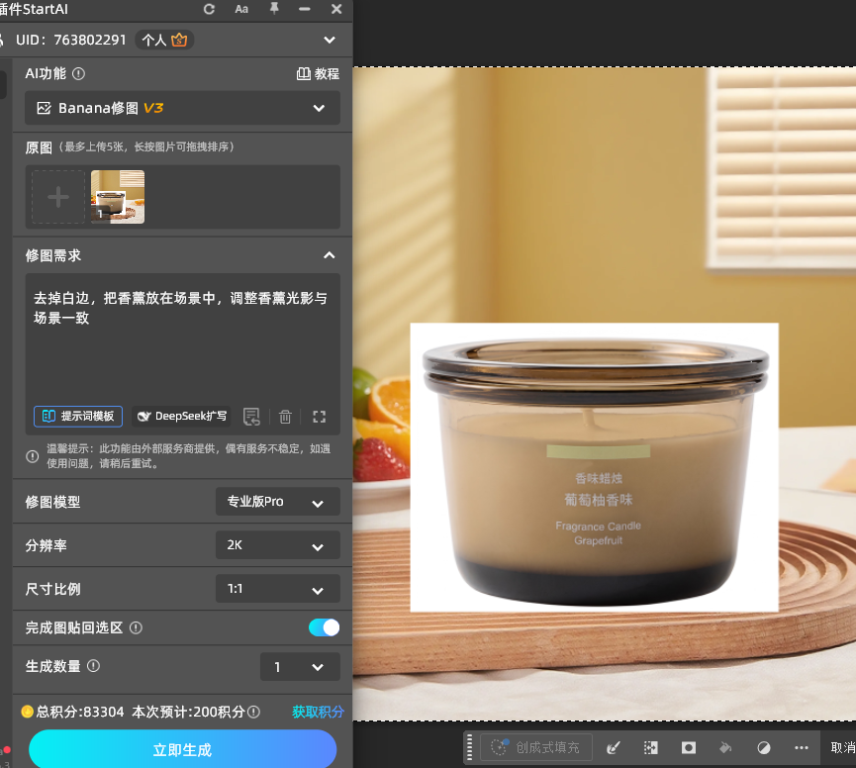Viewport: 856px width, 768px height.
Task: Collapse the 修图需求 section
Action: 330,255
